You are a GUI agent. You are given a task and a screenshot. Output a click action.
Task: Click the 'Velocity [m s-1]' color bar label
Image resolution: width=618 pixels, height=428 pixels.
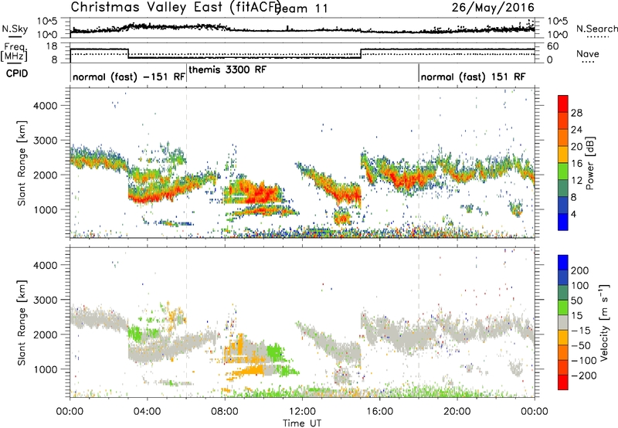[x=603, y=322]
